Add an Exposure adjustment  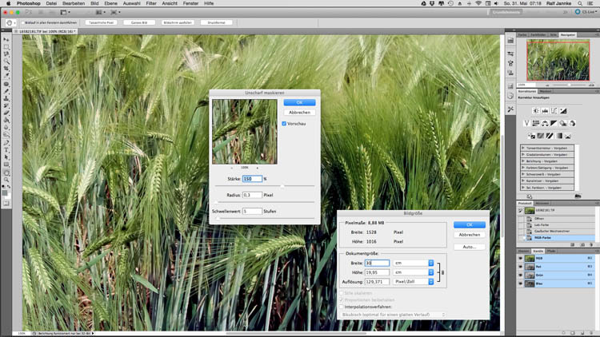[x=563, y=111]
